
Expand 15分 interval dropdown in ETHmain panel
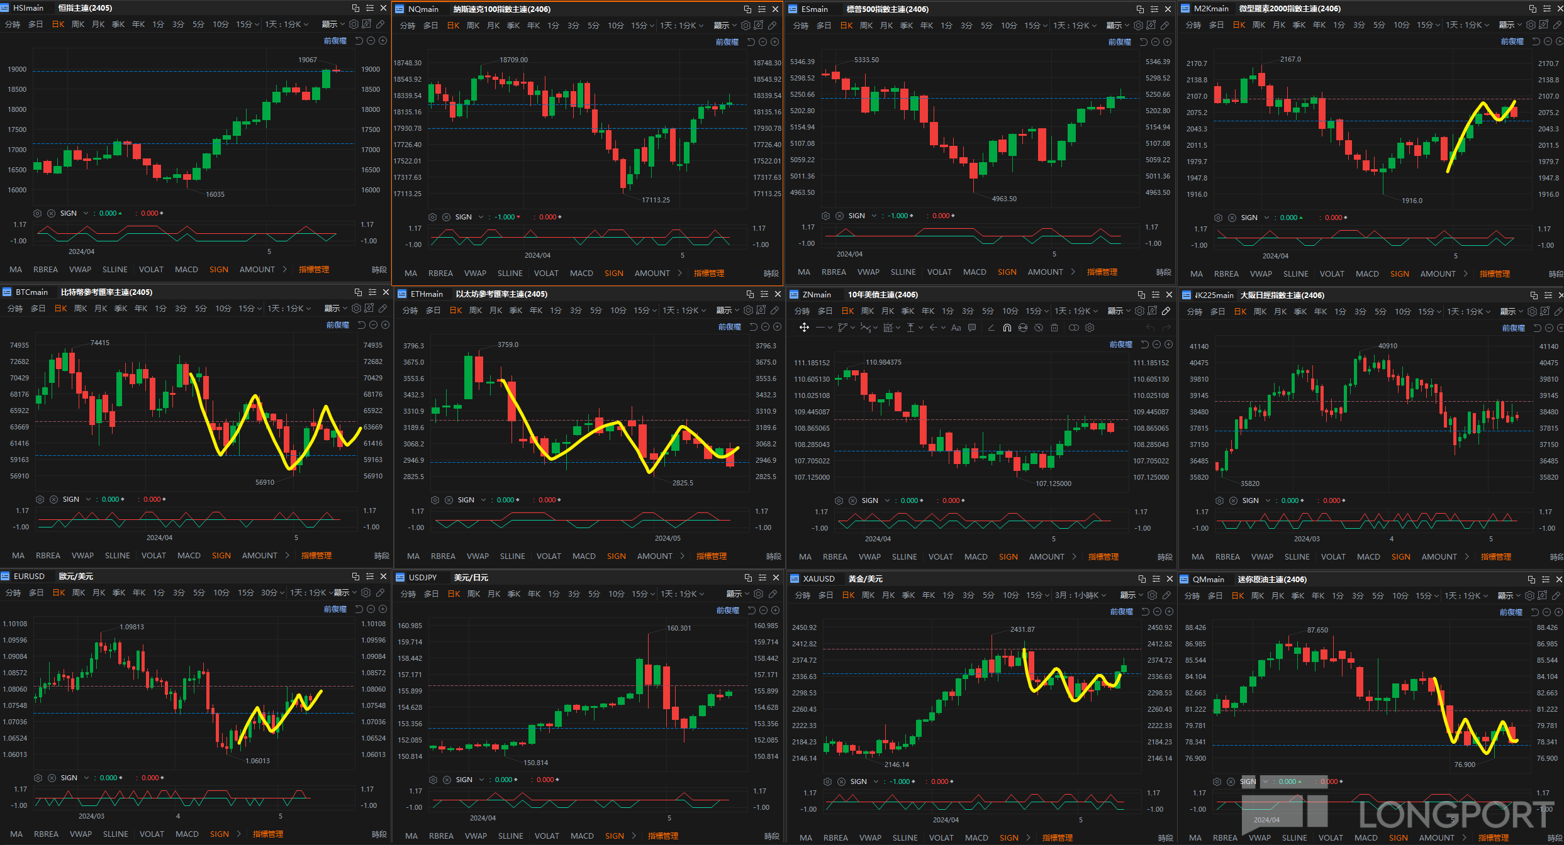[x=644, y=311]
